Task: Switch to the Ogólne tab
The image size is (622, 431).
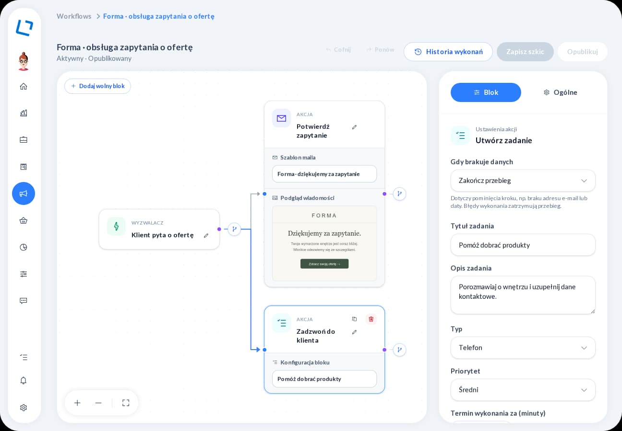Action: [560, 92]
